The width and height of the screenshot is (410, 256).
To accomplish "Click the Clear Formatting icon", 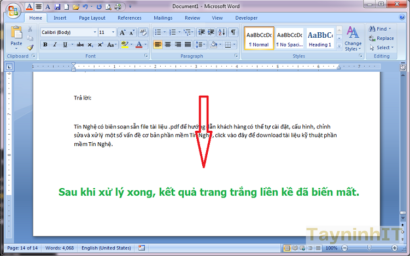I will click(143, 32).
